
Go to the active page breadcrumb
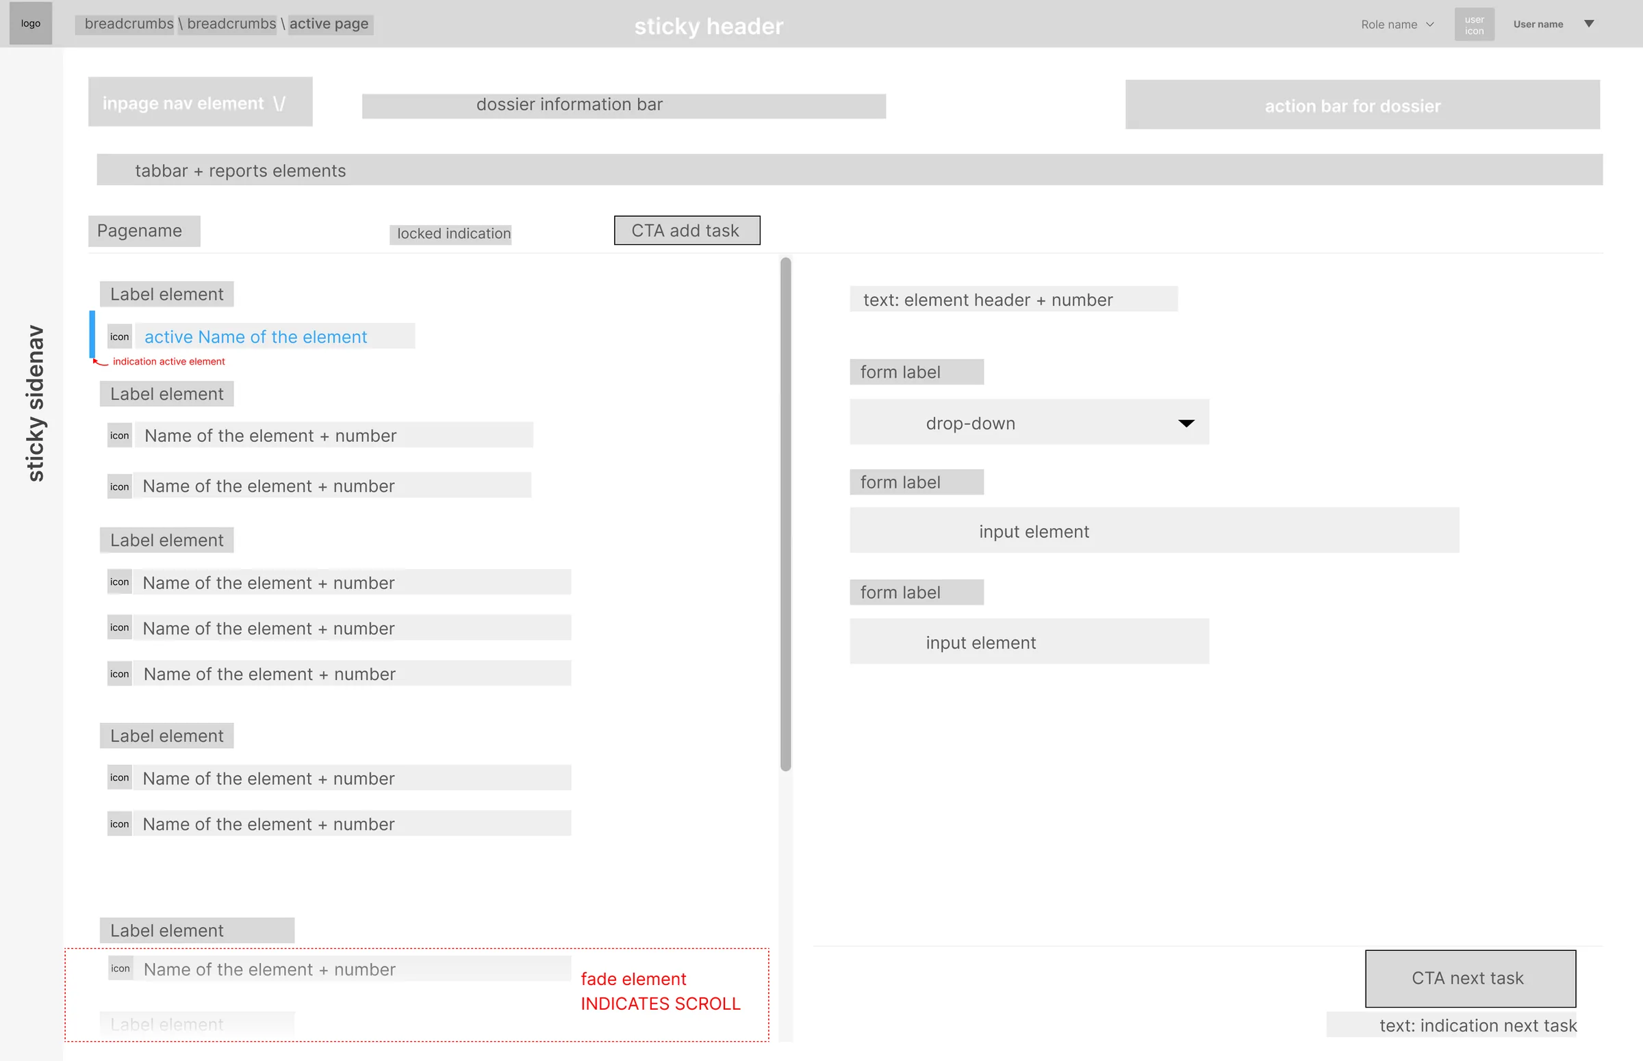[x=329, y=24]
